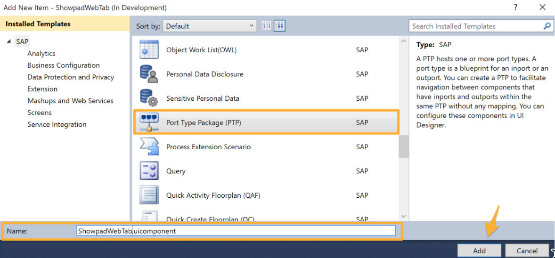Choose the Quick Activity Floorplan icon
Screen dimensions: 555x258
click(x=149, y=195)
